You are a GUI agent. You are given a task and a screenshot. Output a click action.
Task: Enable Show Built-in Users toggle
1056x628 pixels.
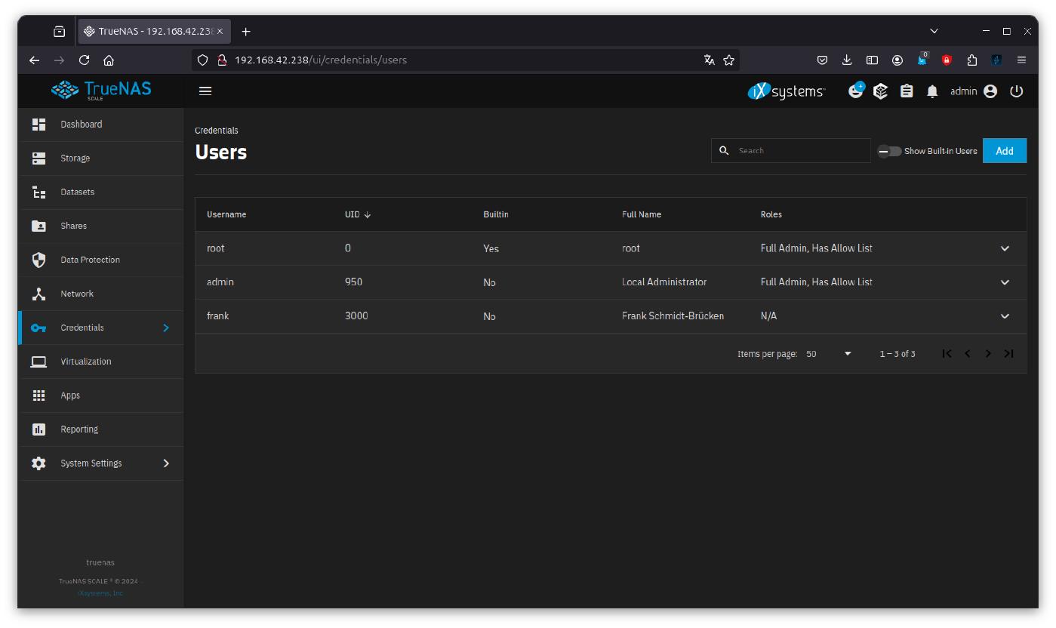point(889,151)
